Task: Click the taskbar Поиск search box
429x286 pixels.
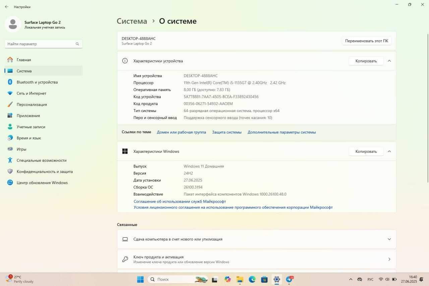Action: (178, 279)
